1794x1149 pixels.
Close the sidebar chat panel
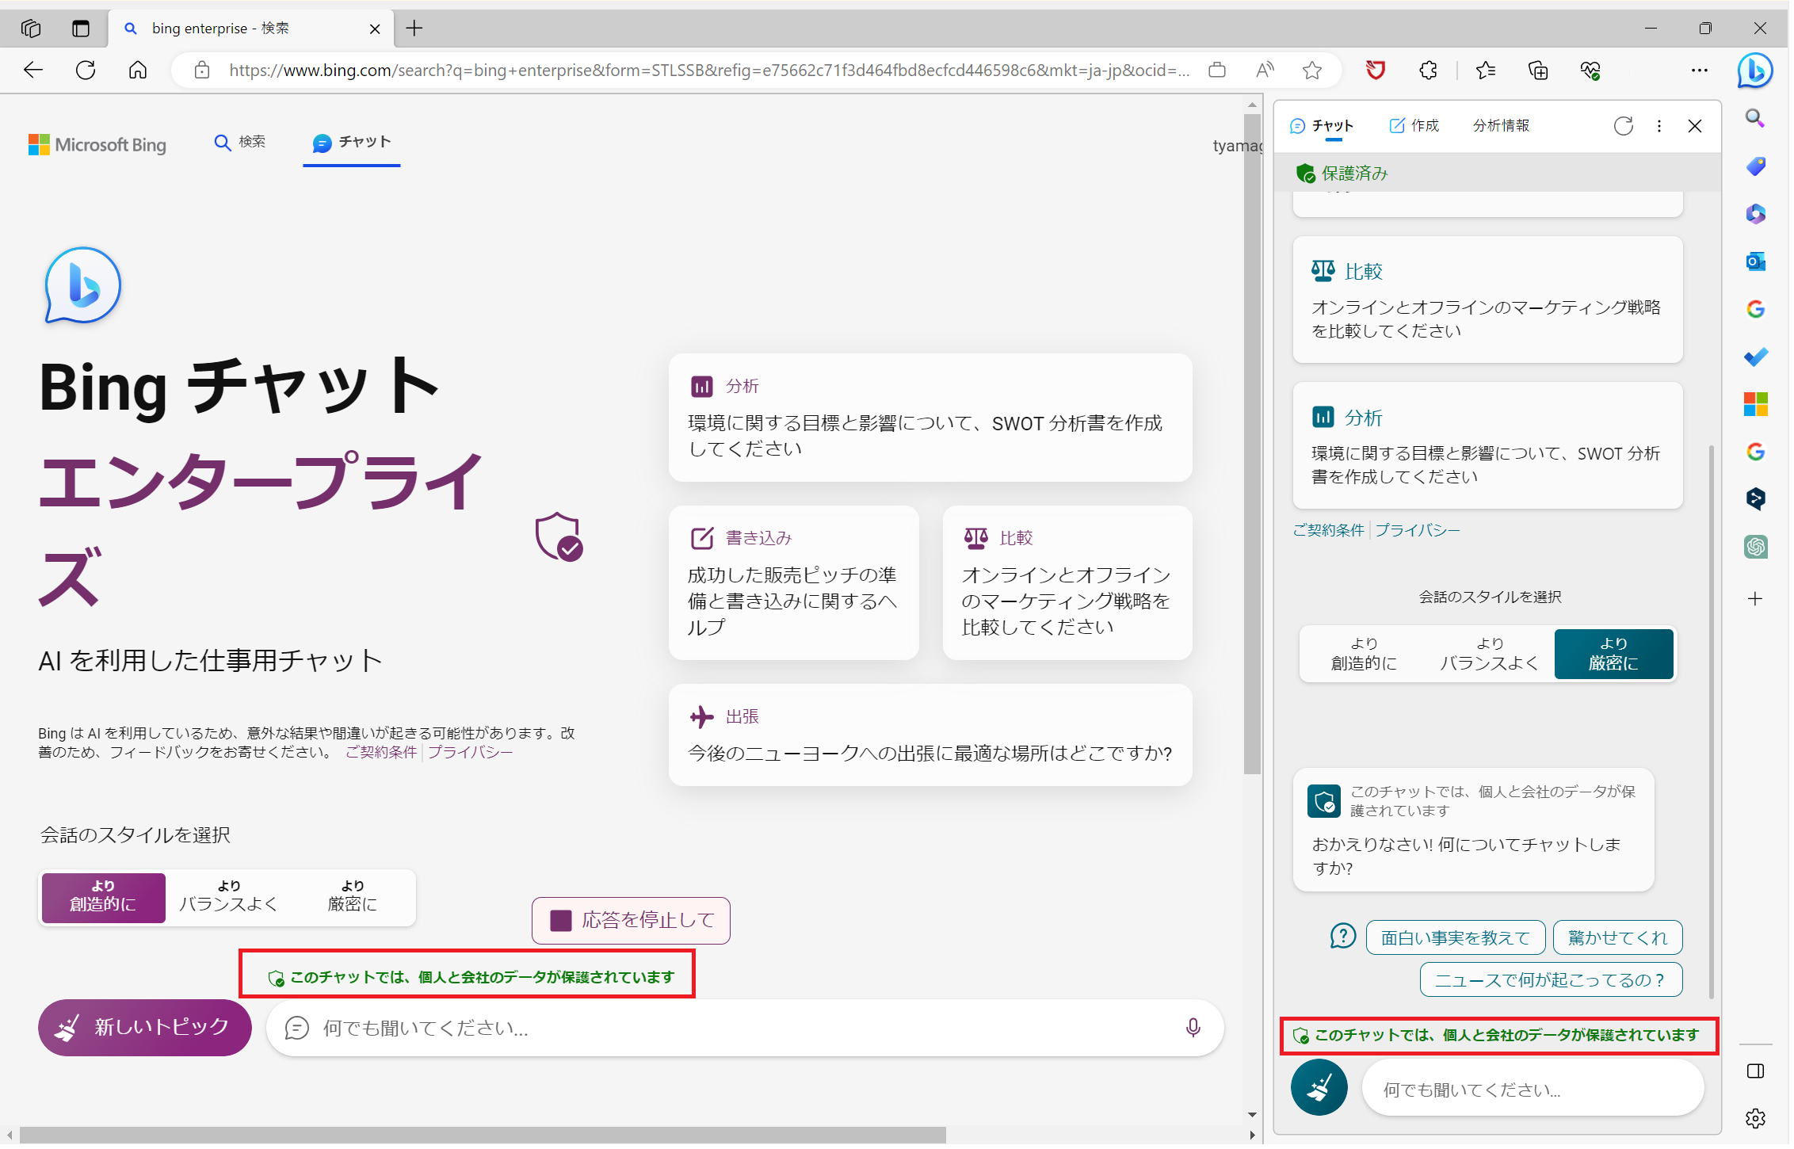click(1695, 126)
